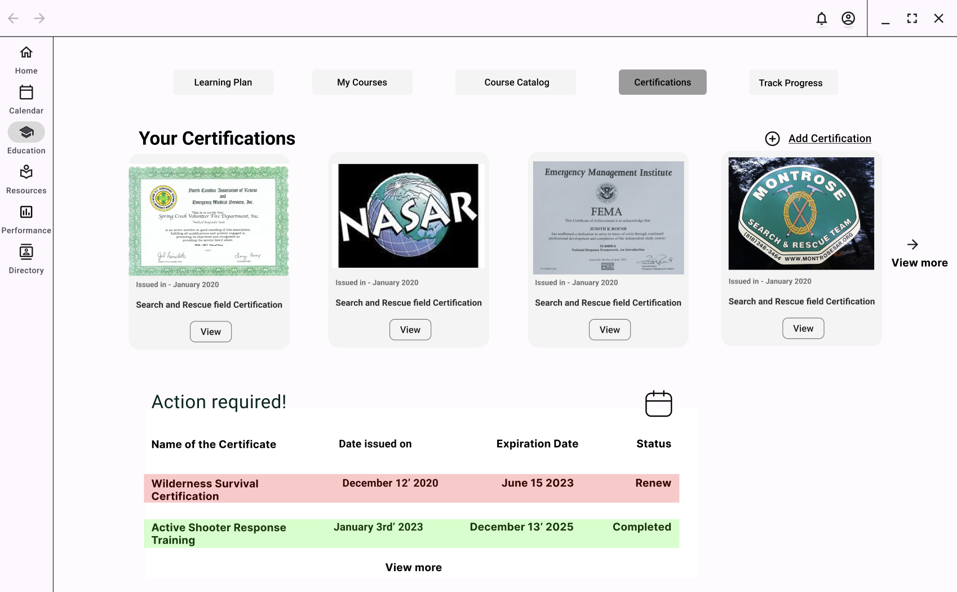Open the NASAR globe logo thumbnail
The width and height of the screenshot is (957, 592).
[x=409, y=216]
